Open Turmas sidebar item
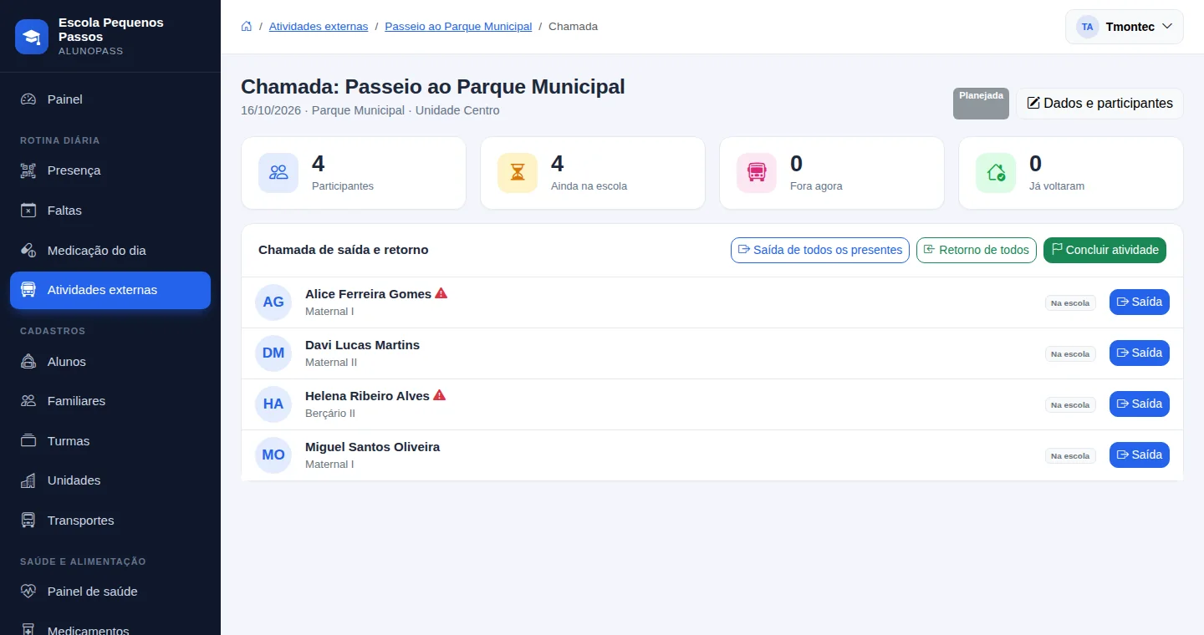This screenshot has height=635, width=1204. point(110,441)
